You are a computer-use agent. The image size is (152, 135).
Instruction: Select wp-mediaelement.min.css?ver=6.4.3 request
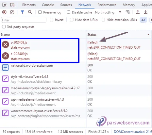[43, 102]
